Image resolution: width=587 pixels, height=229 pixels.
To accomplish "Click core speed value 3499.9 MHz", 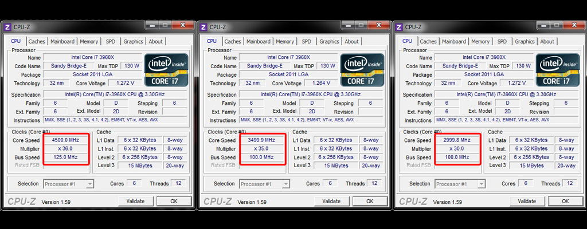I will point(261,140).
